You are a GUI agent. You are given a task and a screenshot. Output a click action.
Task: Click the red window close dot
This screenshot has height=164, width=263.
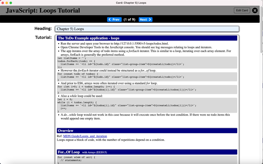tap(3, 3)
